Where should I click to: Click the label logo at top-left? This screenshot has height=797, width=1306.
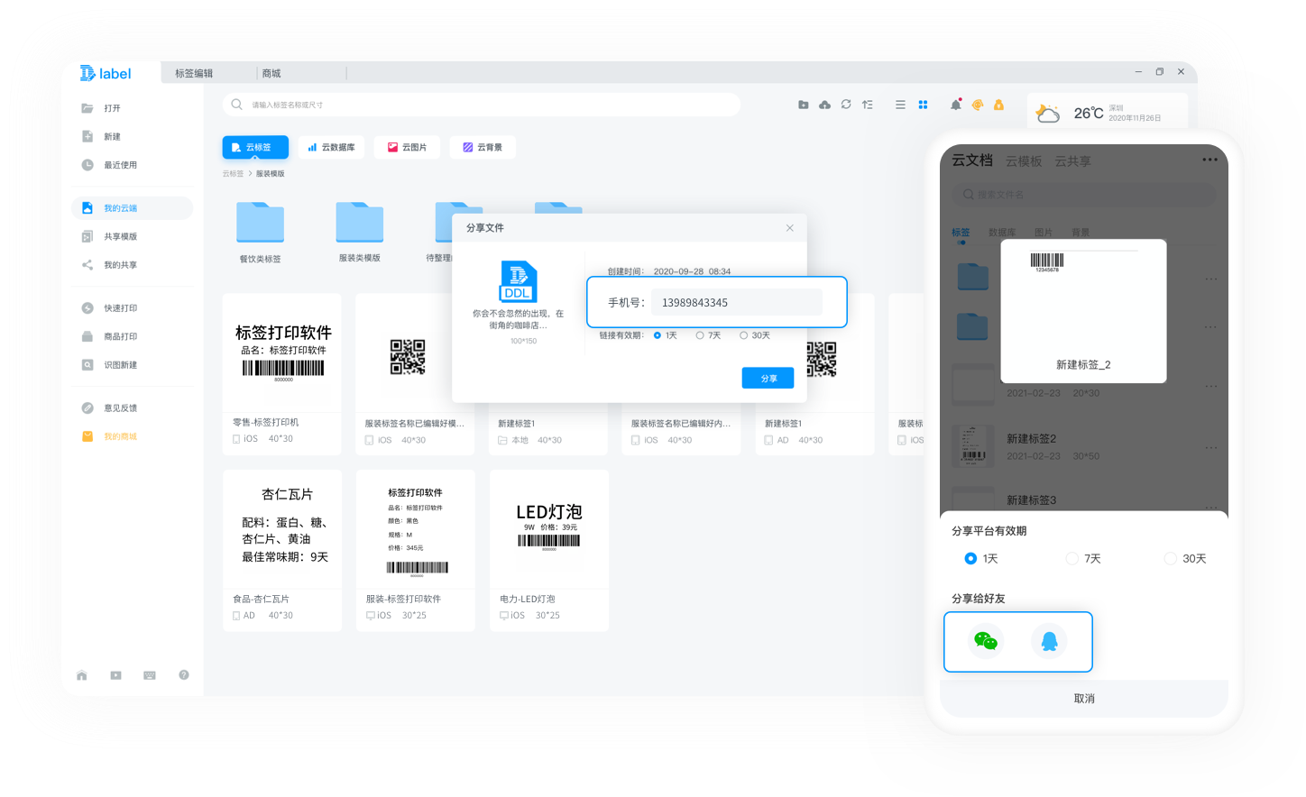[105, 74]
